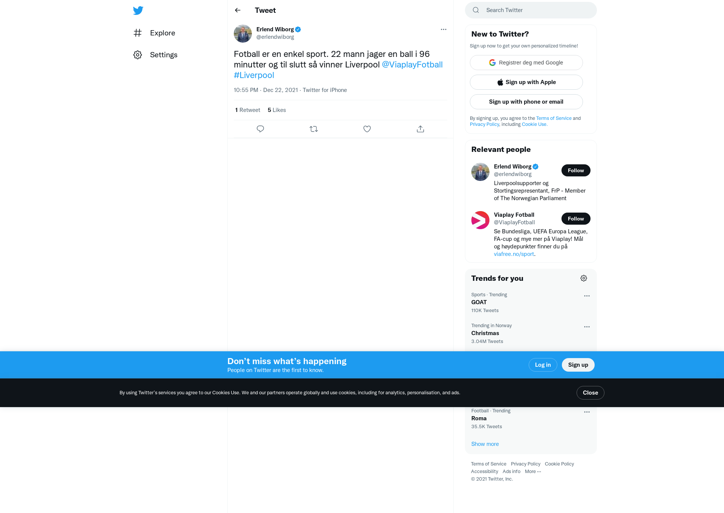Open tweet's three-dot more menu

coord(443,29)
